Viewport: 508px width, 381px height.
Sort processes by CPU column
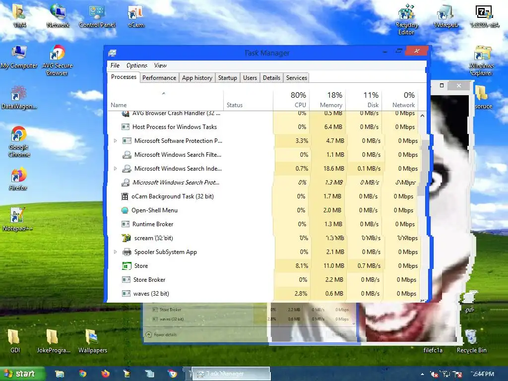point(291,101)
